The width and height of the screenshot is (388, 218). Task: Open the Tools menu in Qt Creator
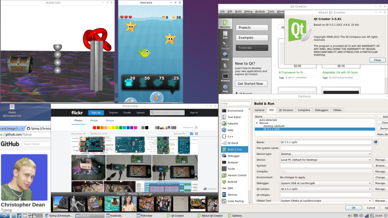(271, 11)
